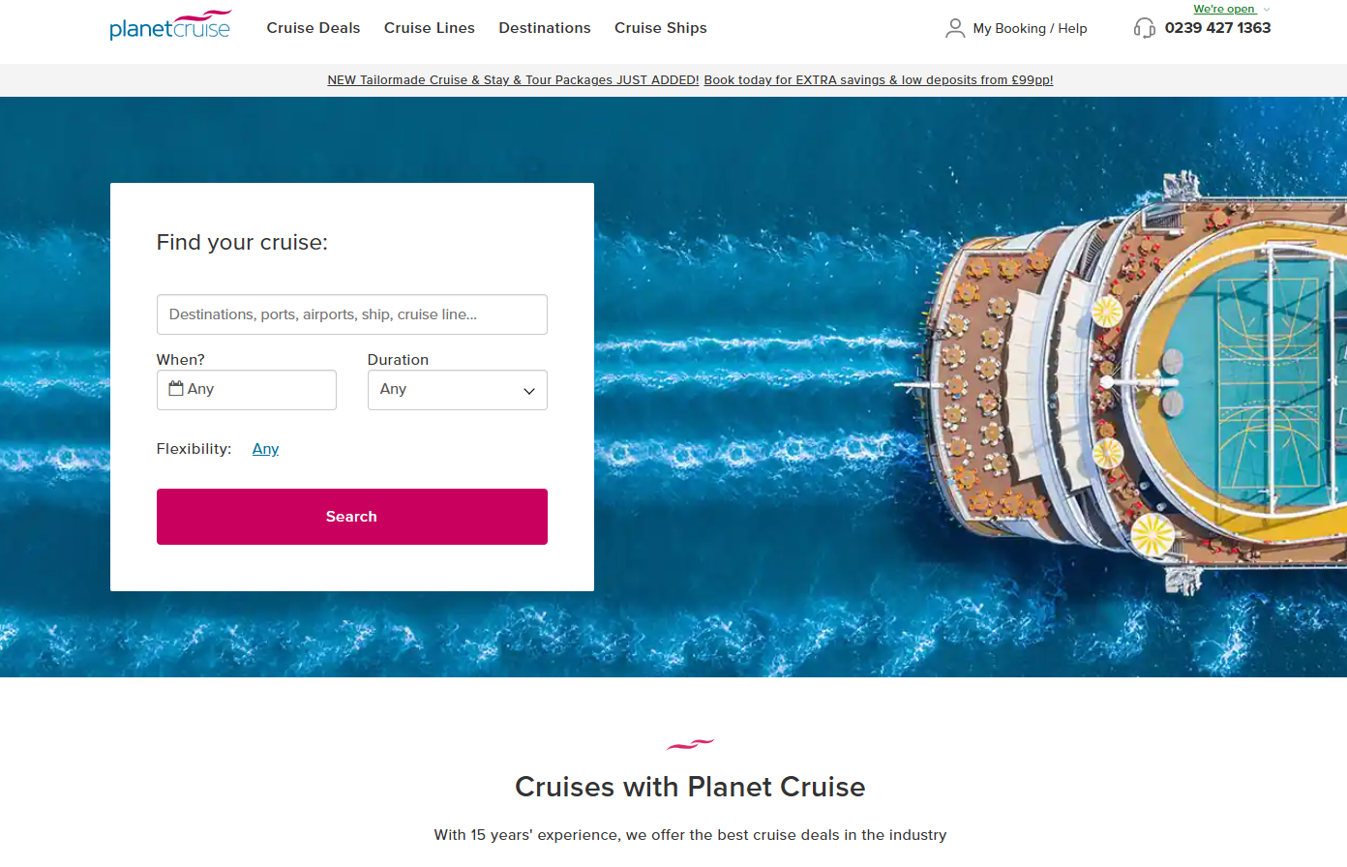Expand the We're open chevron

pos(1267,10)
